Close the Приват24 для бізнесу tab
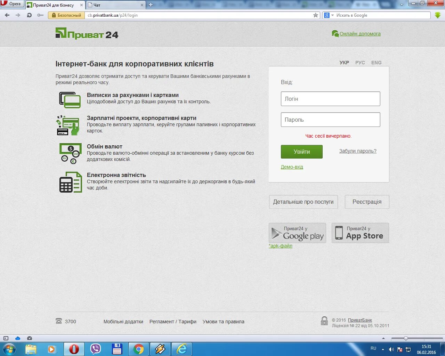This screenshot has width=445, height=356. coord(81,5)
